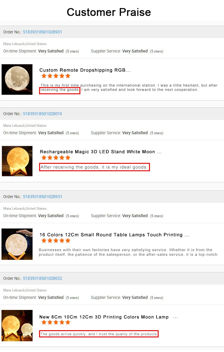Open order number 51839318501028032 link
This screenshot has width=224, height=352.
[x=42, y=278]
